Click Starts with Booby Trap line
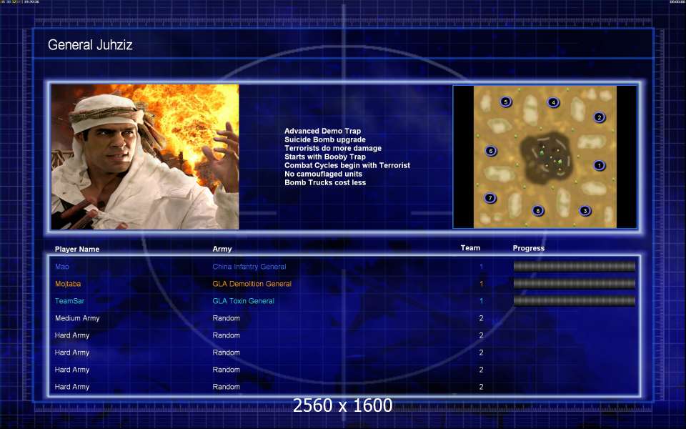686x429 pixels. pyautogui.click(x=325, y=157)
